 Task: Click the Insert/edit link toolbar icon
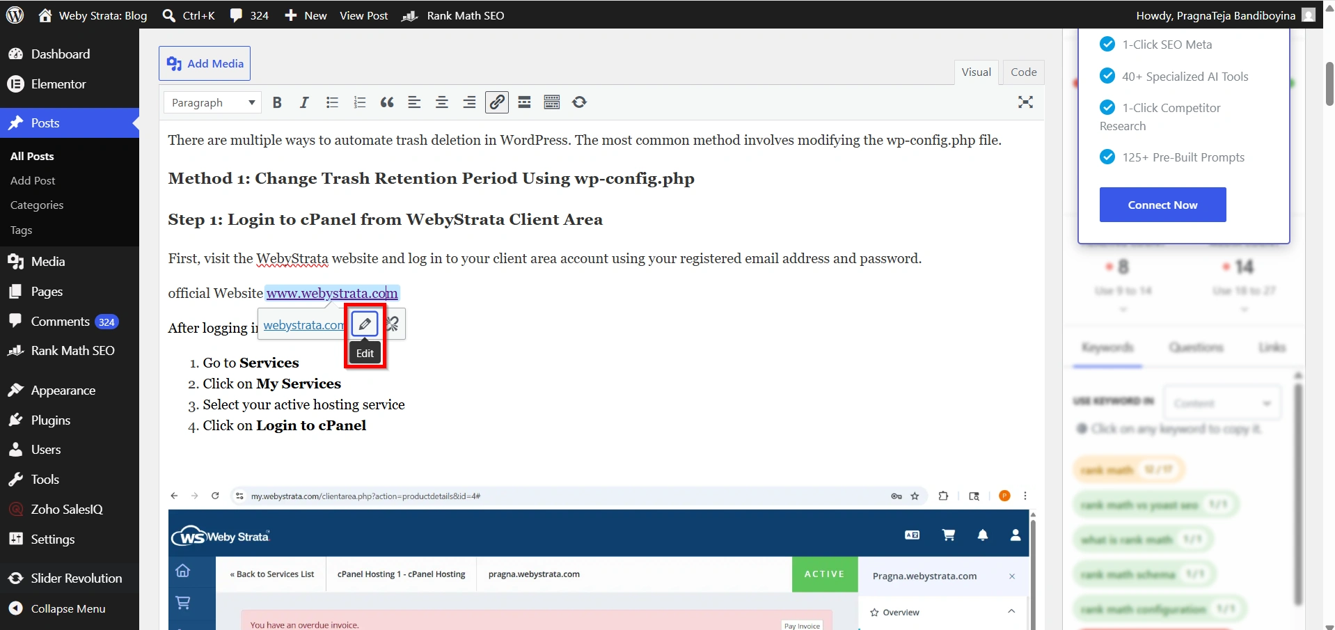click(x=497, y=102)
